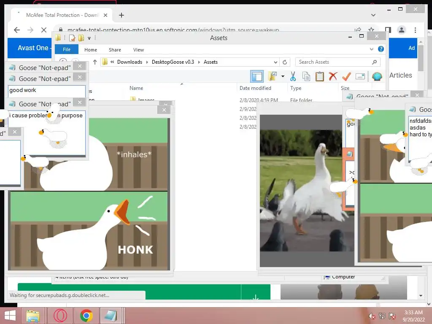The image size is (432, 324).
Task: Open the Explorer help question mark icon
Action: click(381, 49)
